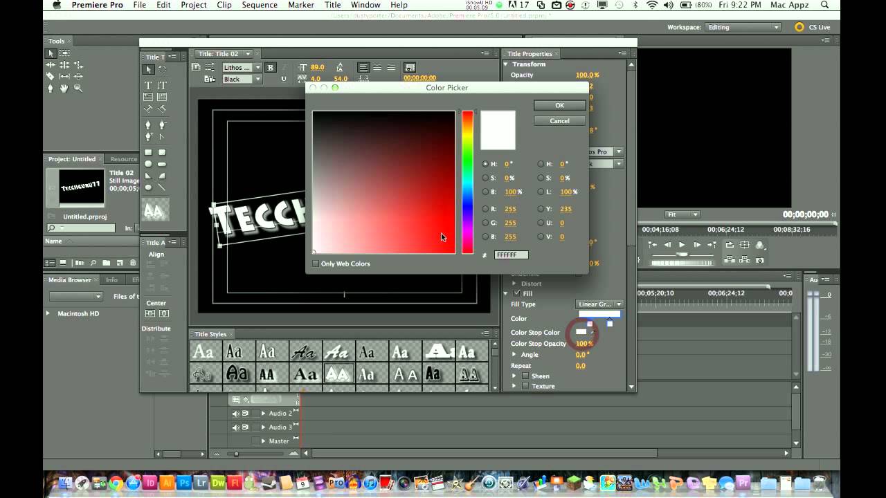Enable Only Web Colors checkbox
886x498 pixels.
[x=316, y=264]
